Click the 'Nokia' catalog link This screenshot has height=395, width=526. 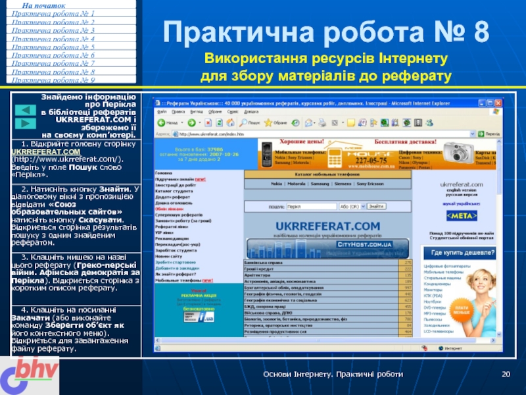coord(276,184)
